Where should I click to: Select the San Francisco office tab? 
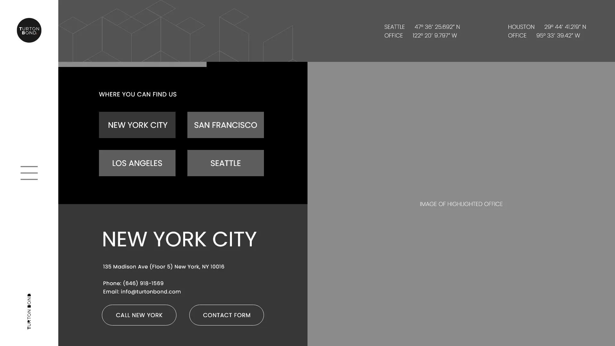click(225, 125)
